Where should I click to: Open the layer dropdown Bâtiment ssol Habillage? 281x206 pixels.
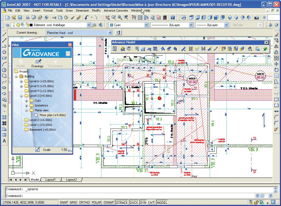(x=89, y=25)
